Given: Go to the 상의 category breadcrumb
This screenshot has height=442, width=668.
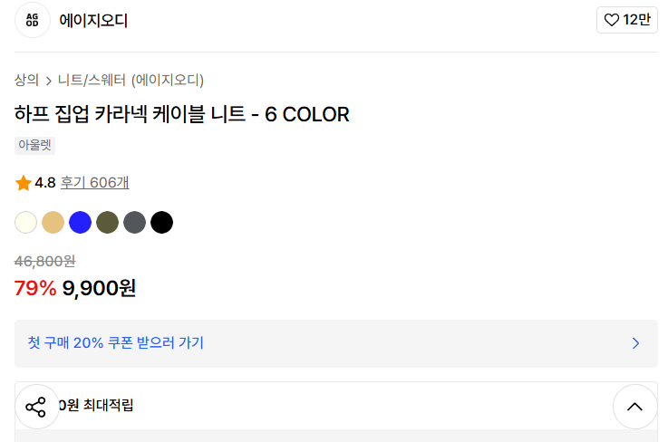Looking at the screenshot, I should pyautogui.click(x=26, y=80).
